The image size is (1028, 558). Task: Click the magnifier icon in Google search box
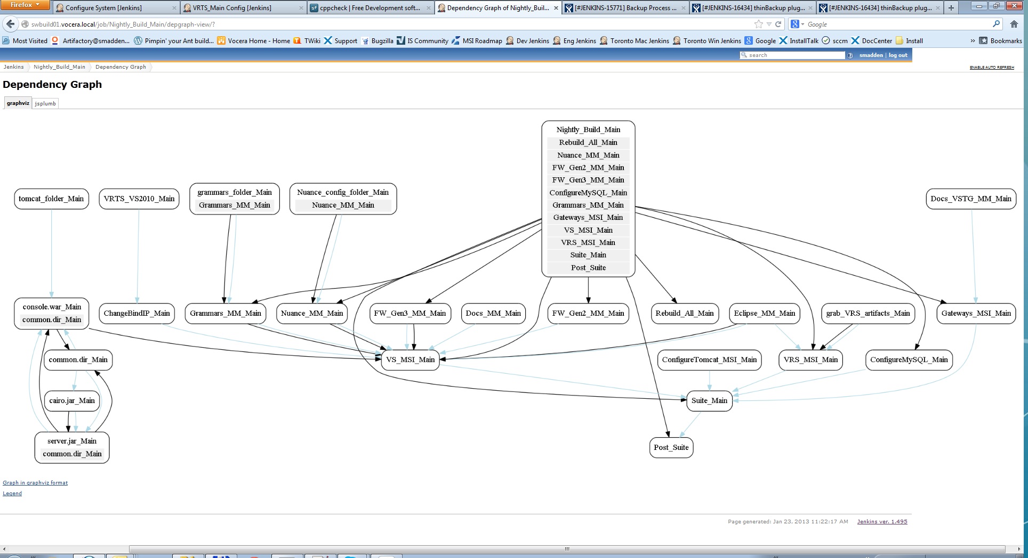[x=996, y=24]
